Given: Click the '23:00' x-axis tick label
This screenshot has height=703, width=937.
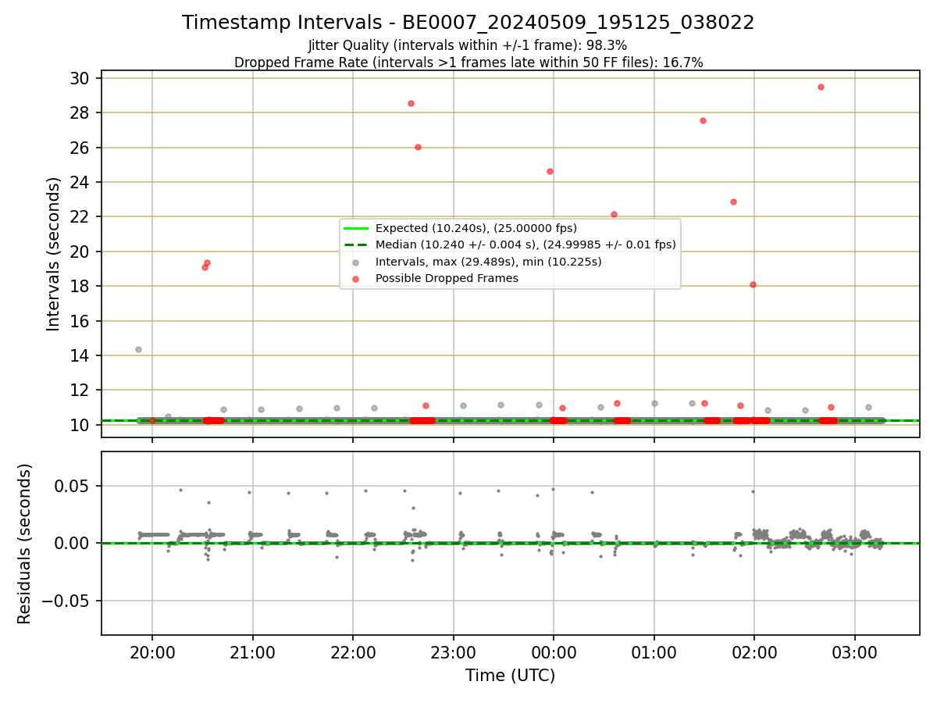Looking at the screenshot, I should pos(453,652).
